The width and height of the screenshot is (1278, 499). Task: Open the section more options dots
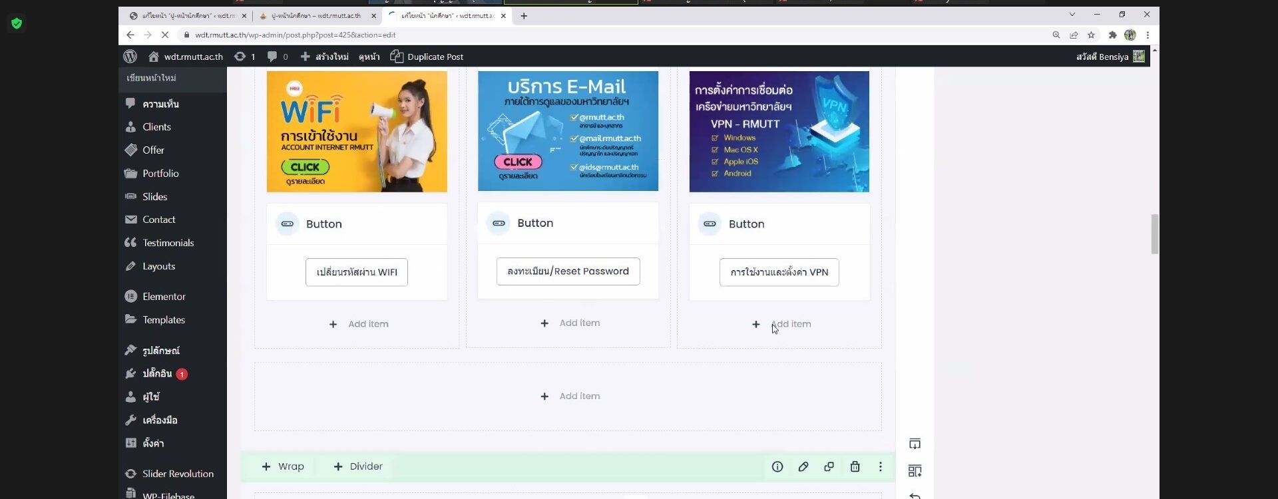click(880, 466)
